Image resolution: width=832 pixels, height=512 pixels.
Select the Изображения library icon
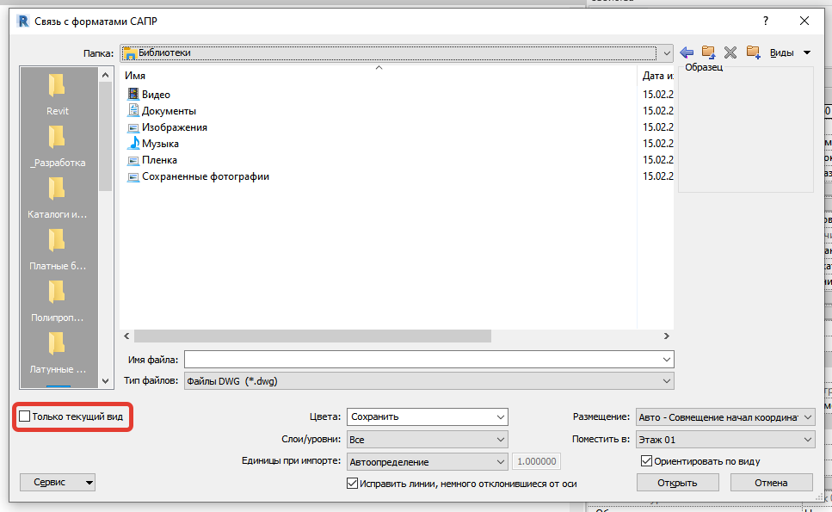133,127
